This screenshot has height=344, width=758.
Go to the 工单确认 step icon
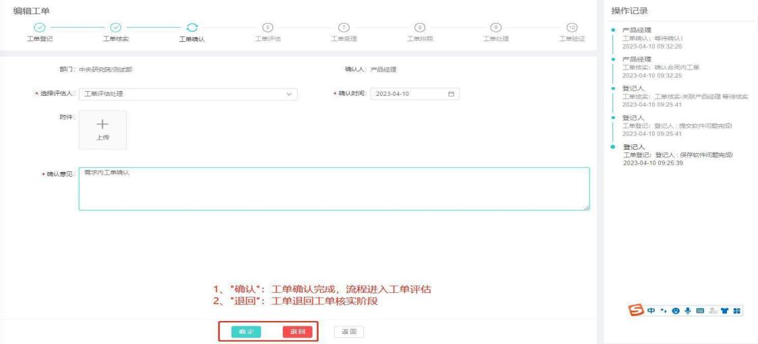[192, 26]
